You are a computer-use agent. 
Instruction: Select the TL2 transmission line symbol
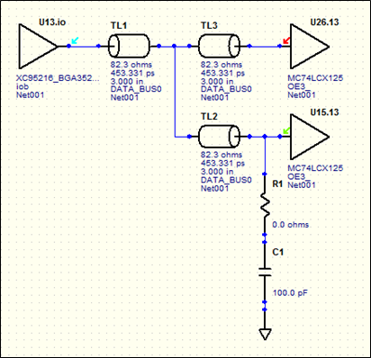point(219,137)
